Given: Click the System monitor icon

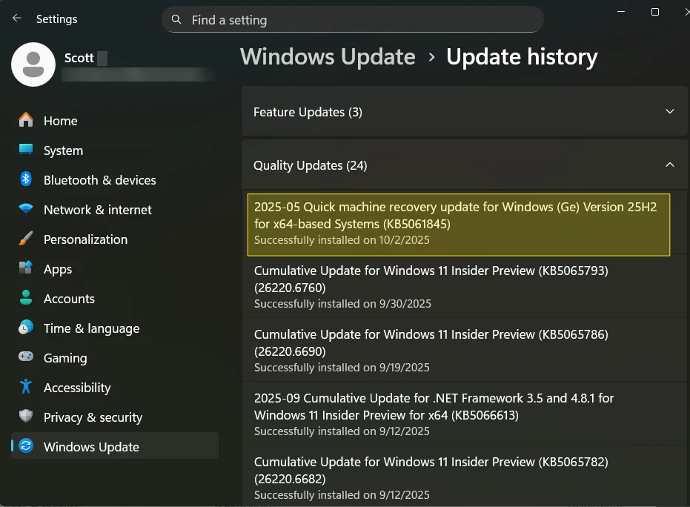Looking at the screenshot, I should point(26,149).
